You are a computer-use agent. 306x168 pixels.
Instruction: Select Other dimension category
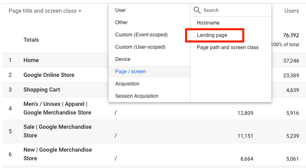tap(121, 22)
